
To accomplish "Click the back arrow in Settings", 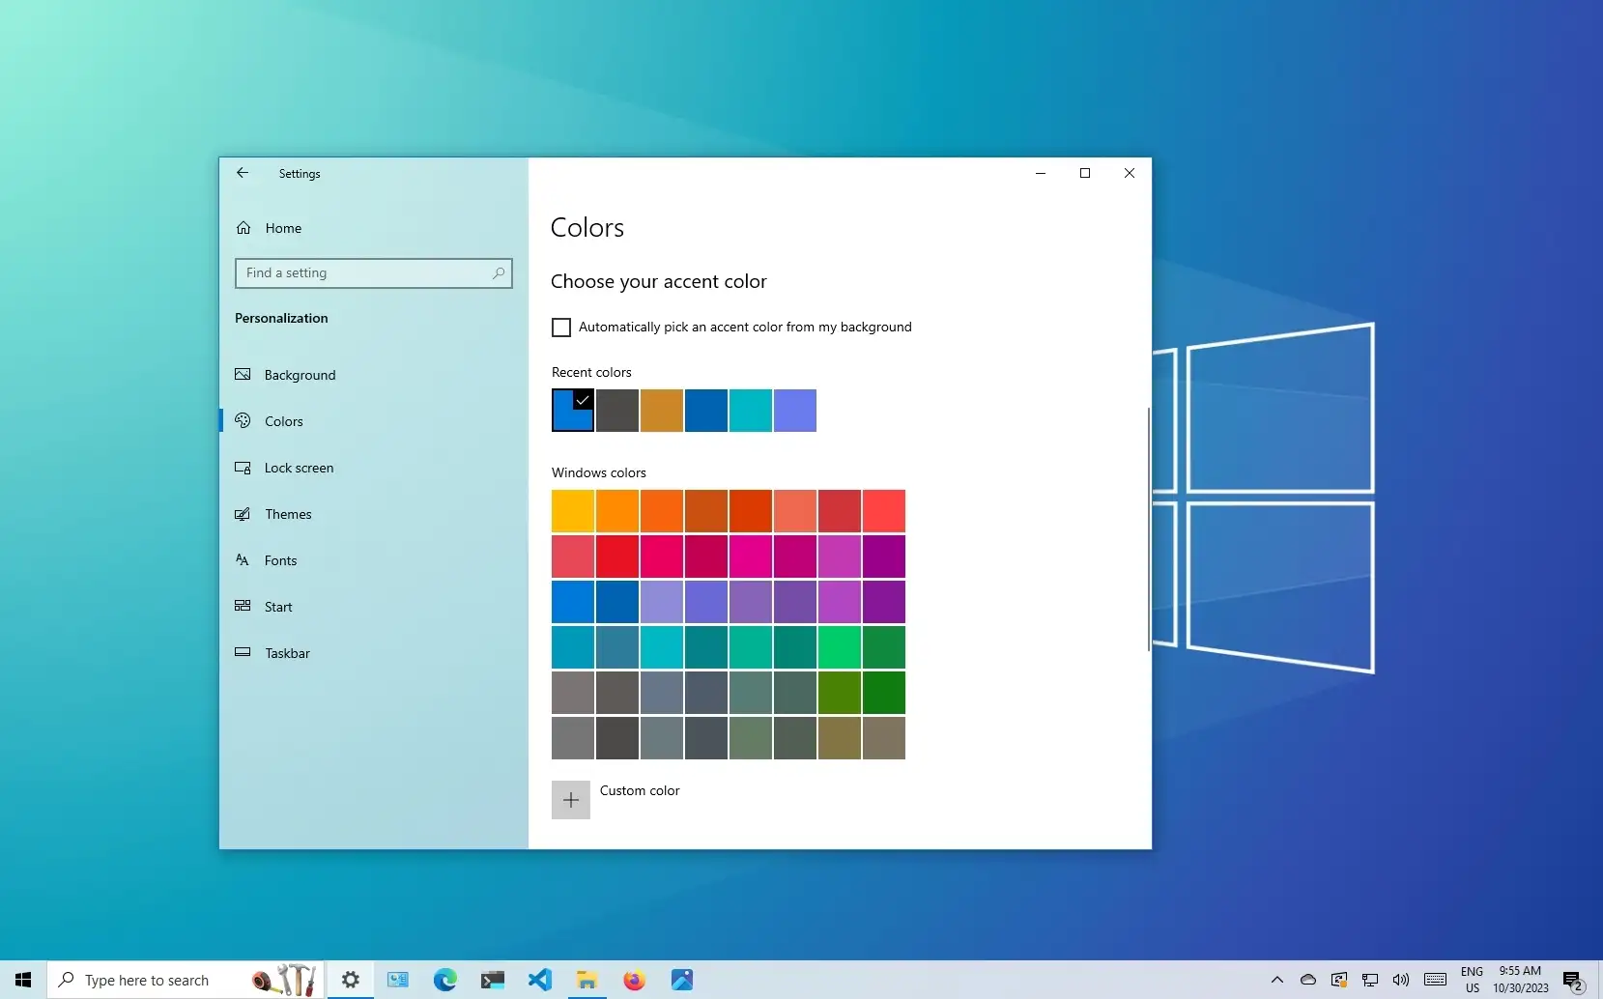I will [x=242, y=173].
